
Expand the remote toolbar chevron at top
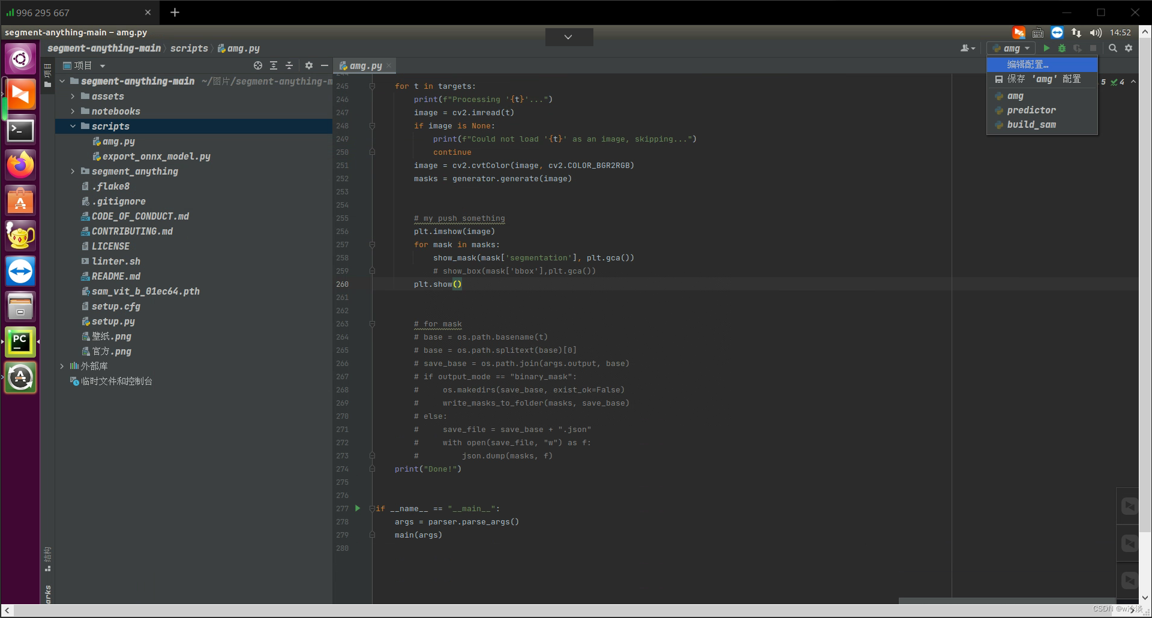point(568,37)
